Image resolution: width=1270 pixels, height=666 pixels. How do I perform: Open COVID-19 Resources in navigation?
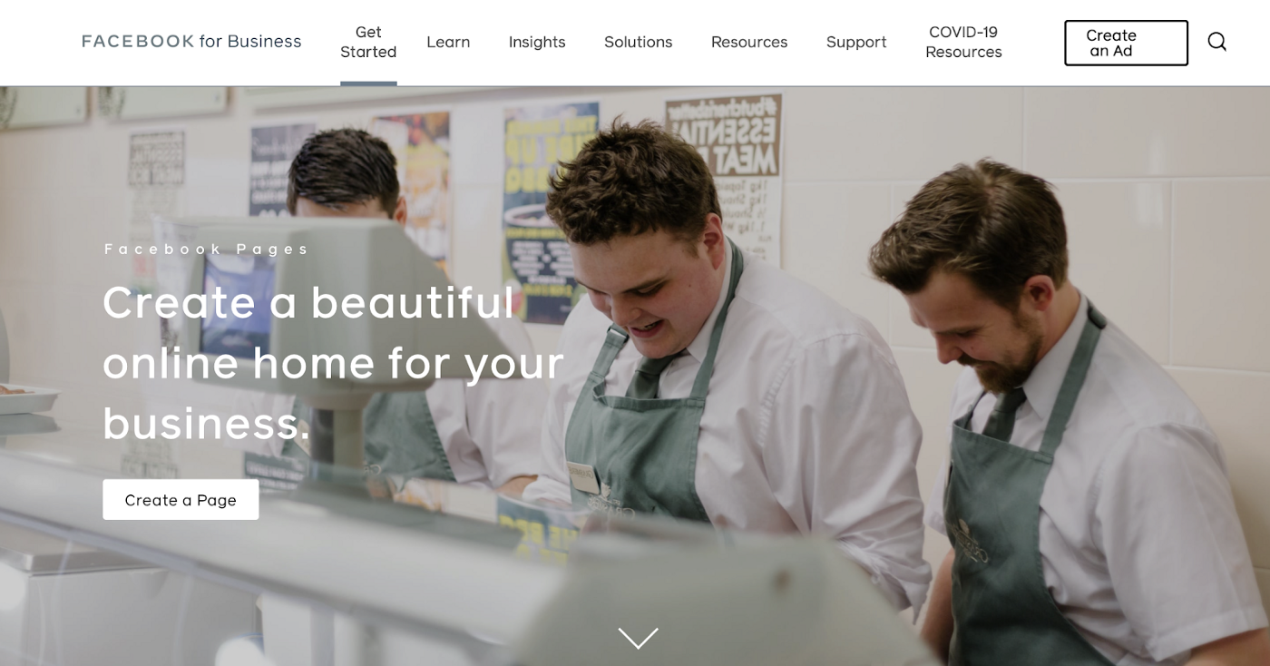point(963,42)
